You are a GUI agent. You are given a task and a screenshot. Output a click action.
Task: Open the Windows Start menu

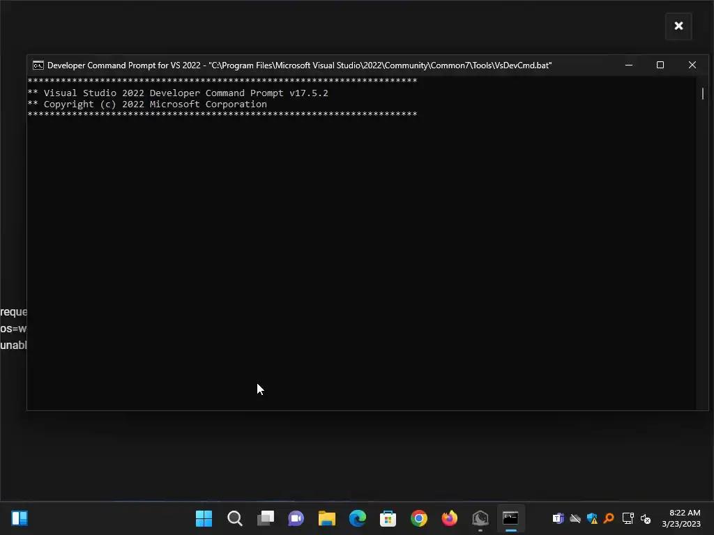point(204,518)
